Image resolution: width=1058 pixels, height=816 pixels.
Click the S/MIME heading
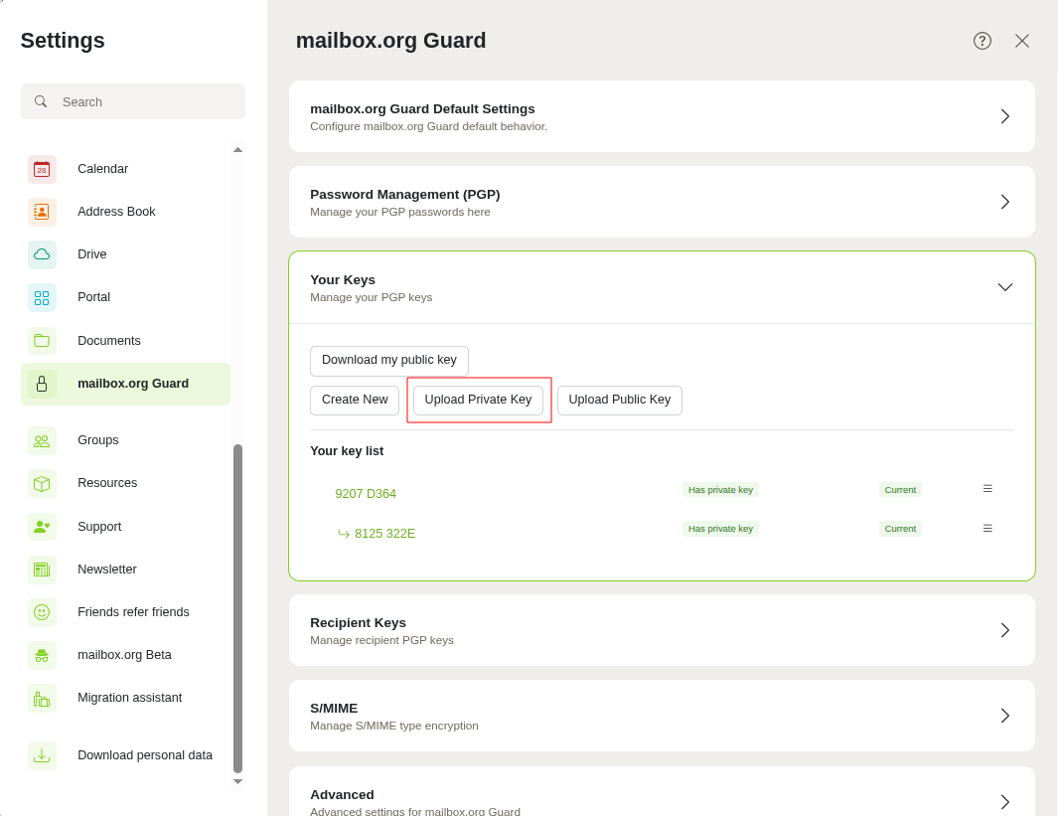334,708
